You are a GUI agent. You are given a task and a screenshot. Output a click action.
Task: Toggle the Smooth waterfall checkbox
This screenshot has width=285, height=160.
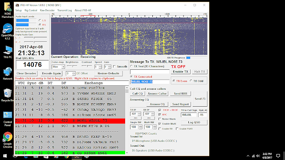[114, 67]
